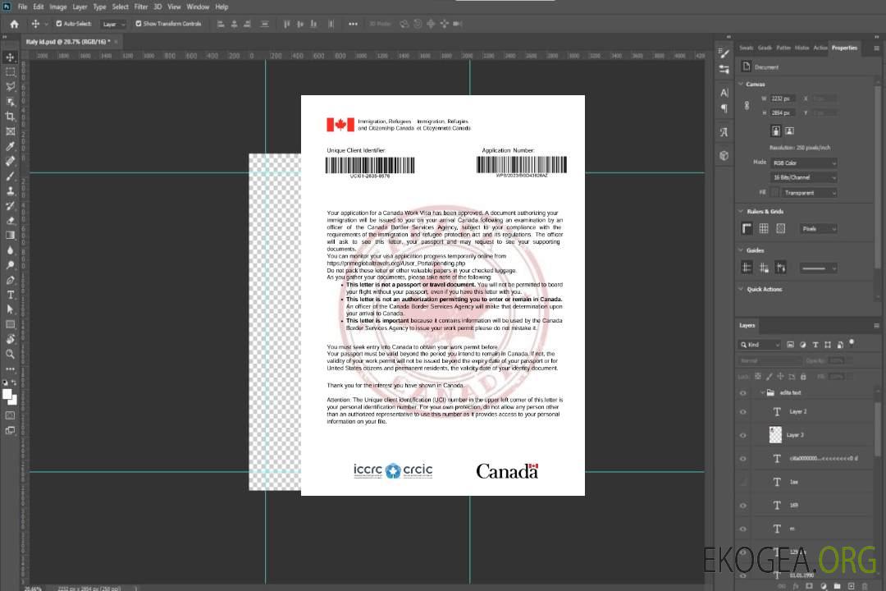
Task: Select the Layer 3 thumbnail
Action: [775, 435]
